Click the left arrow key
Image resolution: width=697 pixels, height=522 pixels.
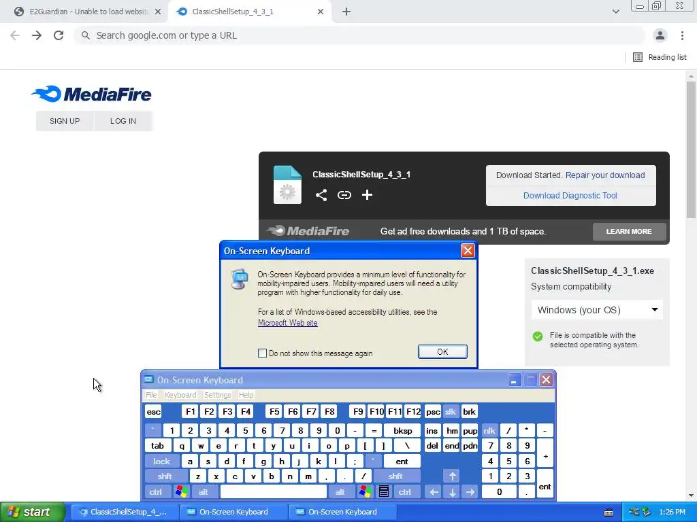click(434, 492)
